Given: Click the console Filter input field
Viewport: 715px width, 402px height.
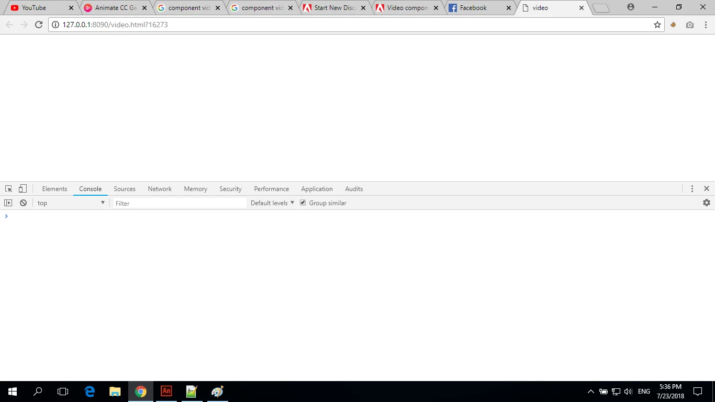Looking at the screenshot, I should pos(179,203).
